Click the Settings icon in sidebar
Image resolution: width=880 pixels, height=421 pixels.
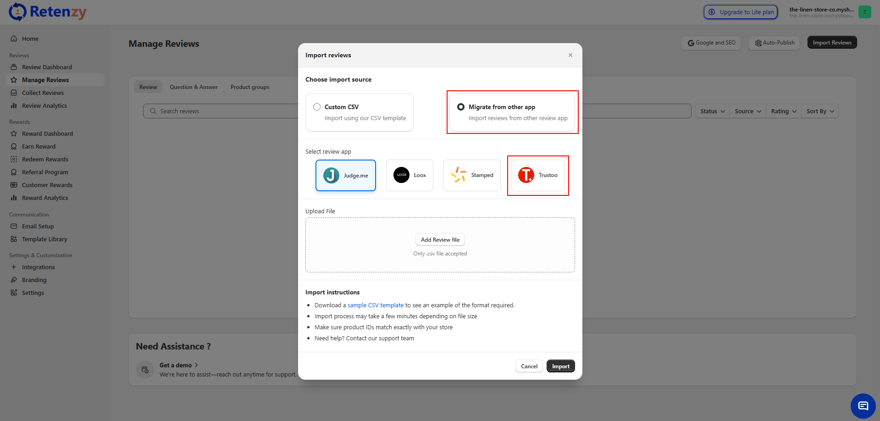pyautogui.click(x=14, y=293)
